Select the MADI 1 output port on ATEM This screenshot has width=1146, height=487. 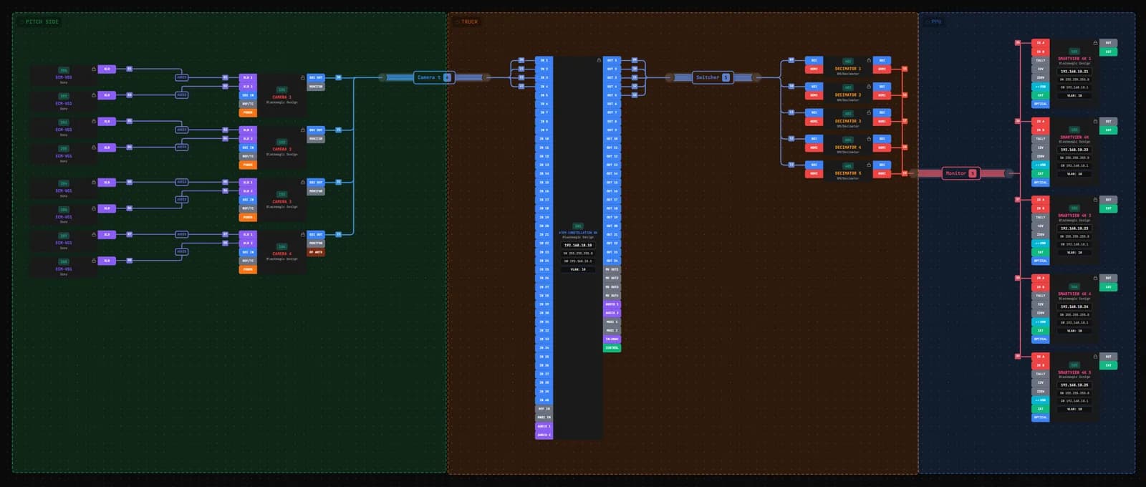click(x=612, y=322)
